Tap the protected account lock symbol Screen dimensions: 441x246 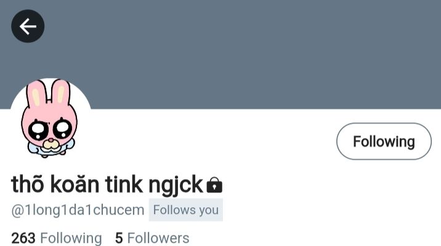coord(214,184)
